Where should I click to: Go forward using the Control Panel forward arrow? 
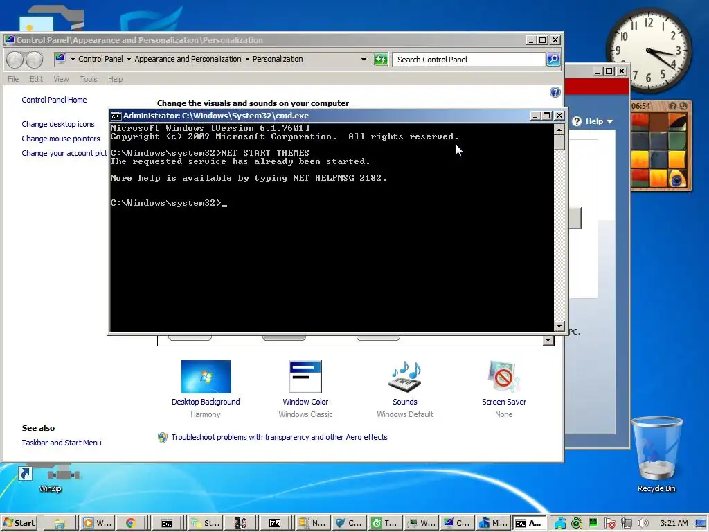tap(34, 60)
